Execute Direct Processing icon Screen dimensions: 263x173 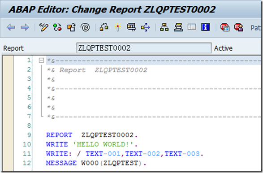click(x=131, y=27)
